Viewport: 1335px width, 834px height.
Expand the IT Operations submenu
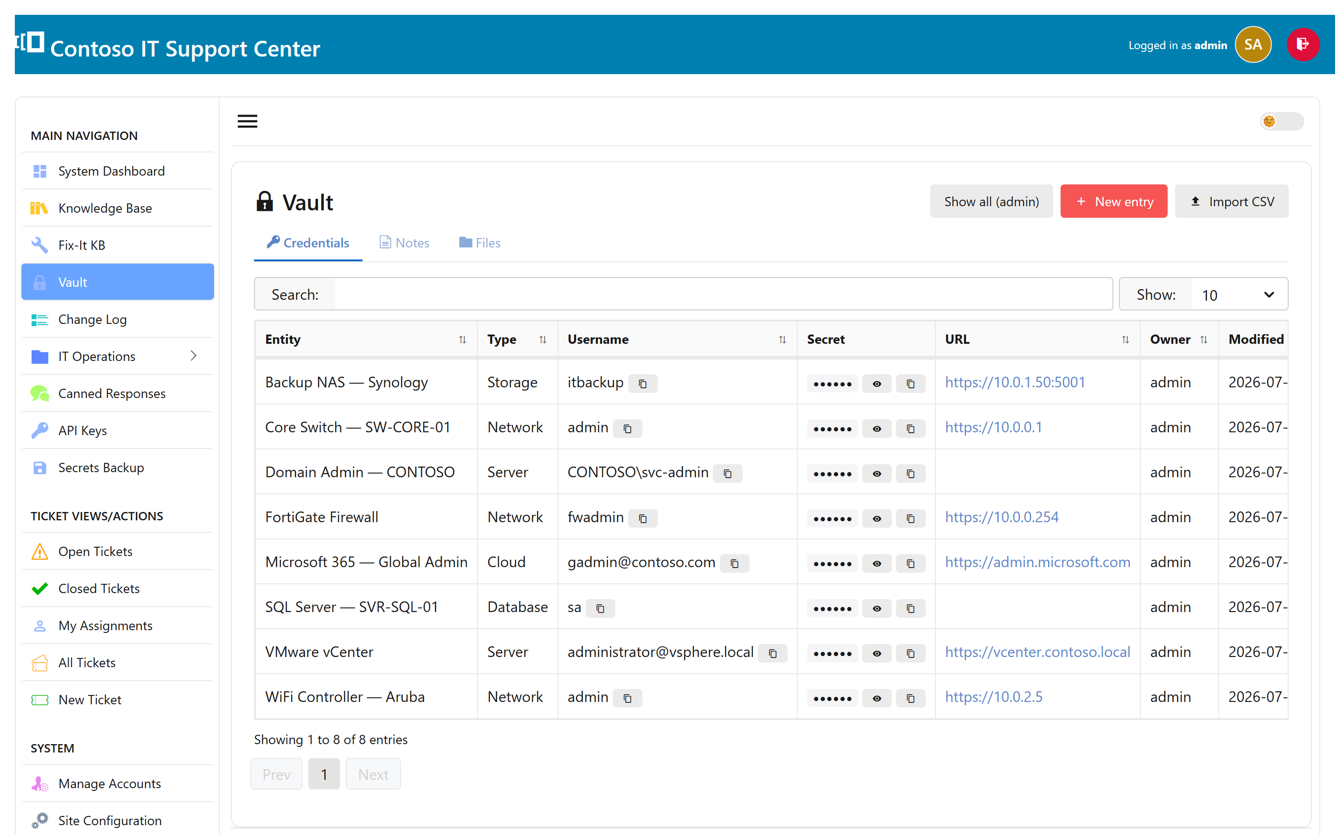pos(117,356)
